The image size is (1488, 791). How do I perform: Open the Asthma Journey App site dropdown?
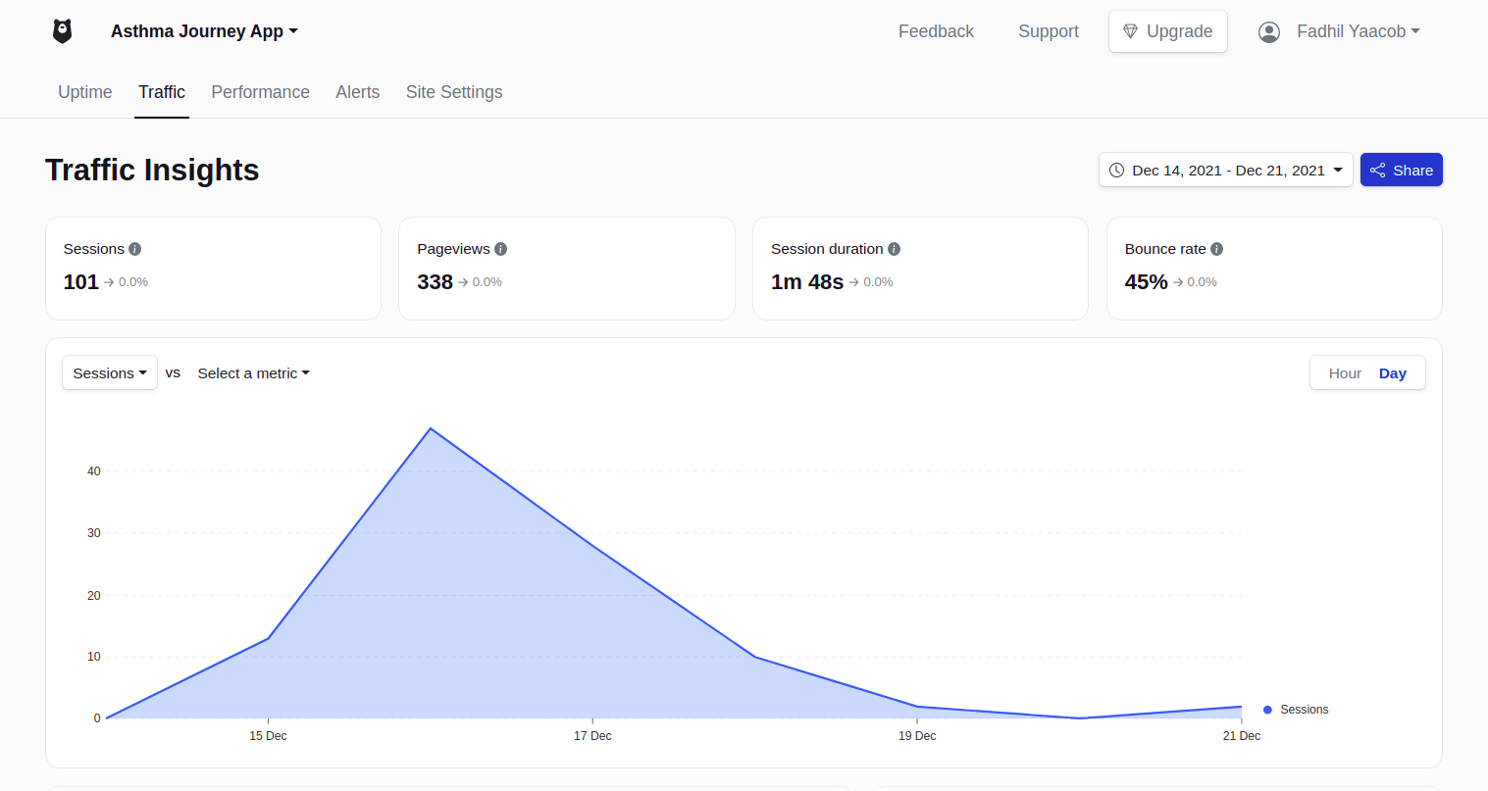(x=204, y=31)
